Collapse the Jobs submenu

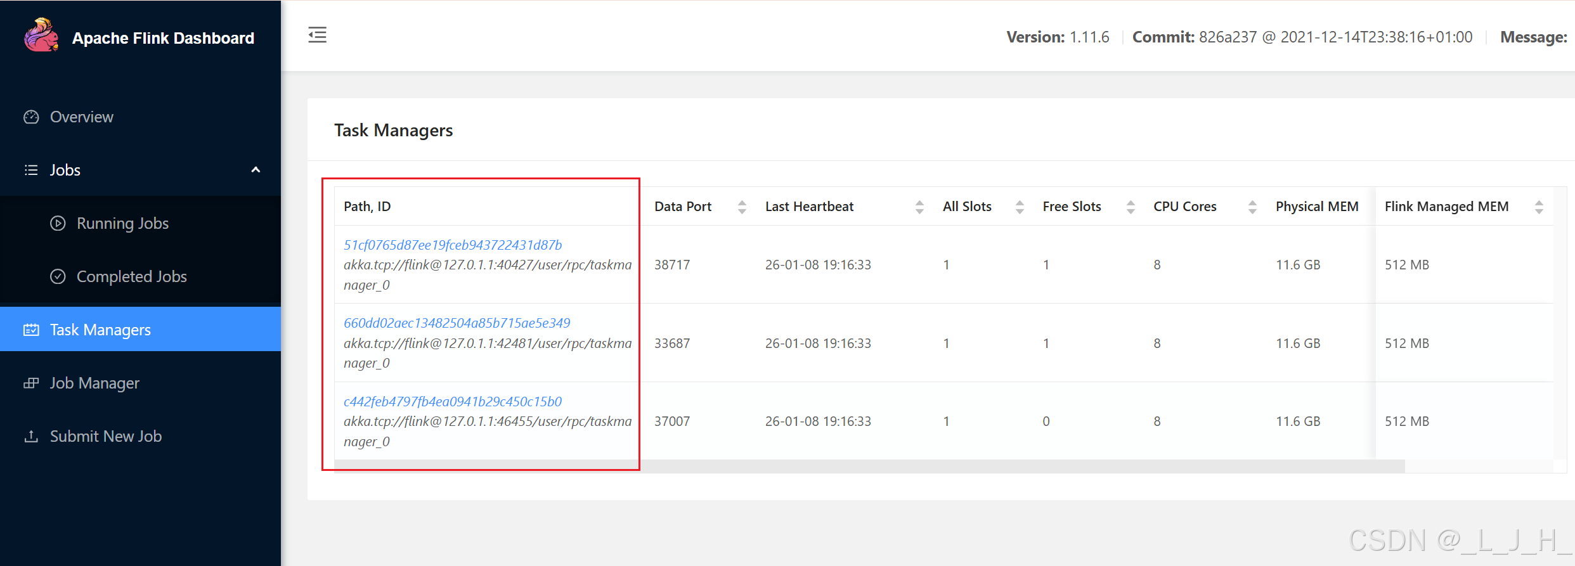[256, 170]
